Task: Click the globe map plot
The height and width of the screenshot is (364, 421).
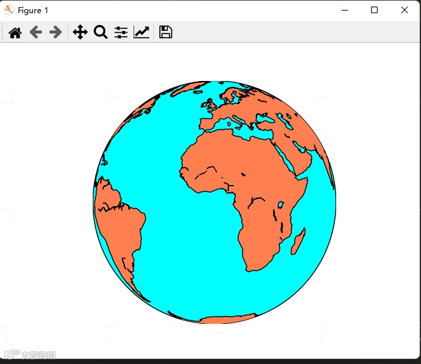Action: coord(214,202)
